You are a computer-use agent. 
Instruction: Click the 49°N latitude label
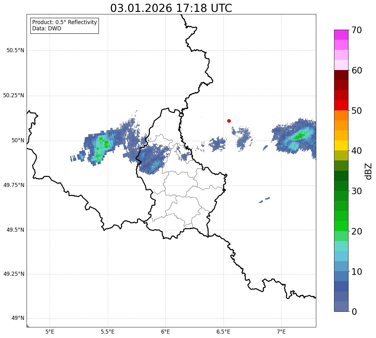[x=18, y=318]
